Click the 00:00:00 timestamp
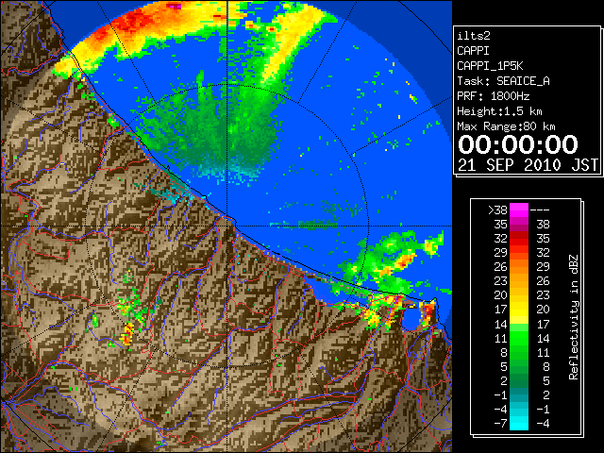 [518, 144]
